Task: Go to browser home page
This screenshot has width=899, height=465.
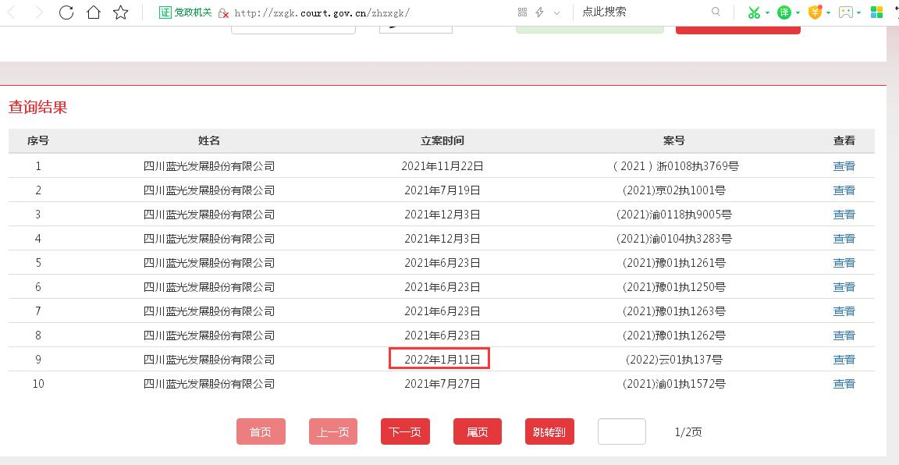Action: pos(93,12)
